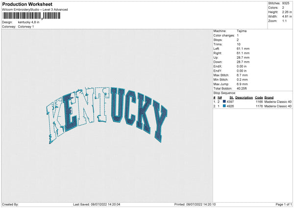The height and width of the screenshot is (208, 294).
Task: Click the 'Created By:' footer label
Action: (10, 205)
